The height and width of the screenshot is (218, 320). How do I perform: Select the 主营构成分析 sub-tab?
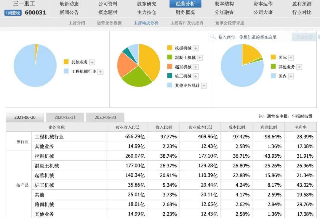coord(146,23)
